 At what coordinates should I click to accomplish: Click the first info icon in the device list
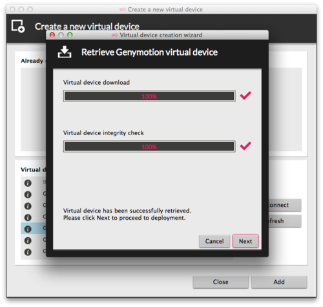point(28,183)
